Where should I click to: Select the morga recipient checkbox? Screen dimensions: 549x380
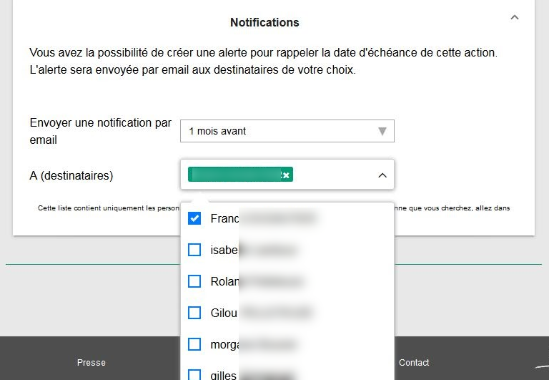[x=194, y=344]
